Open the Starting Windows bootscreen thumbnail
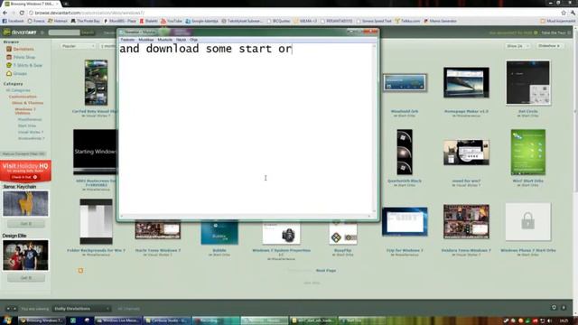This screenshot has height=325, width=578. [x=95, y=153]
